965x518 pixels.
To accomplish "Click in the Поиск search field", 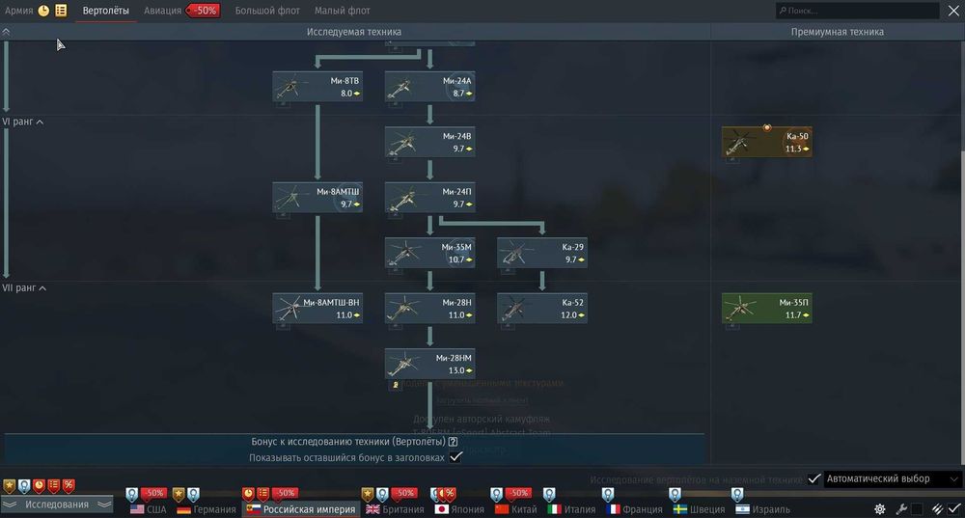I will 857,11.
